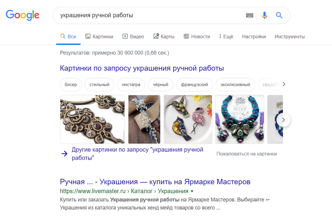Click Пожаловаться на картинки link
The width and height of the screenshot is (332, 217).
(x=246, y=154)
